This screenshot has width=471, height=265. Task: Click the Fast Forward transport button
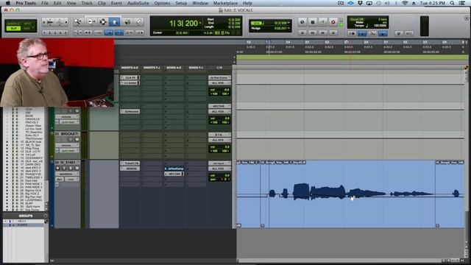tap(322, 32)
